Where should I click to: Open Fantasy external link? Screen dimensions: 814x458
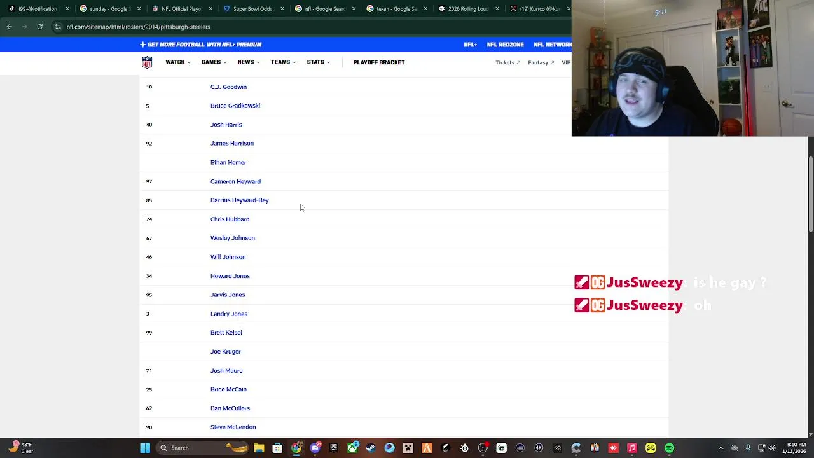541,62
